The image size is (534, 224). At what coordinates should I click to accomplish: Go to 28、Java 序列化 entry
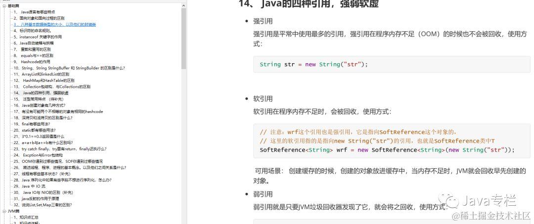coord(62,180)
